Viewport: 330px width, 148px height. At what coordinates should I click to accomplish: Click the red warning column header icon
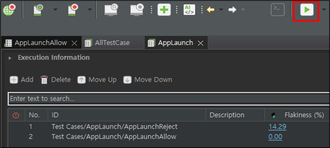pos(16,115)
